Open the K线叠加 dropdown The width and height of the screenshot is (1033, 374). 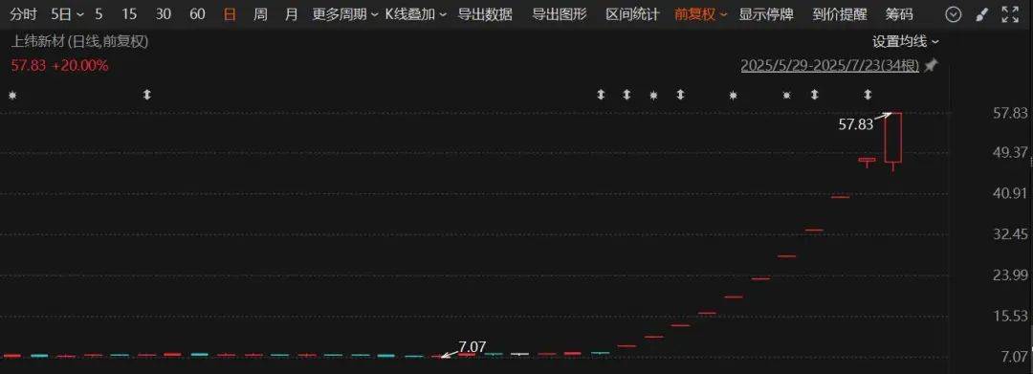click(416, 14)
